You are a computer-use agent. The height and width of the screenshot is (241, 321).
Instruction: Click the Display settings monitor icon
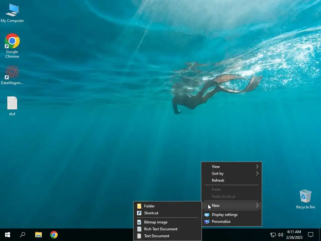point(207,215)
